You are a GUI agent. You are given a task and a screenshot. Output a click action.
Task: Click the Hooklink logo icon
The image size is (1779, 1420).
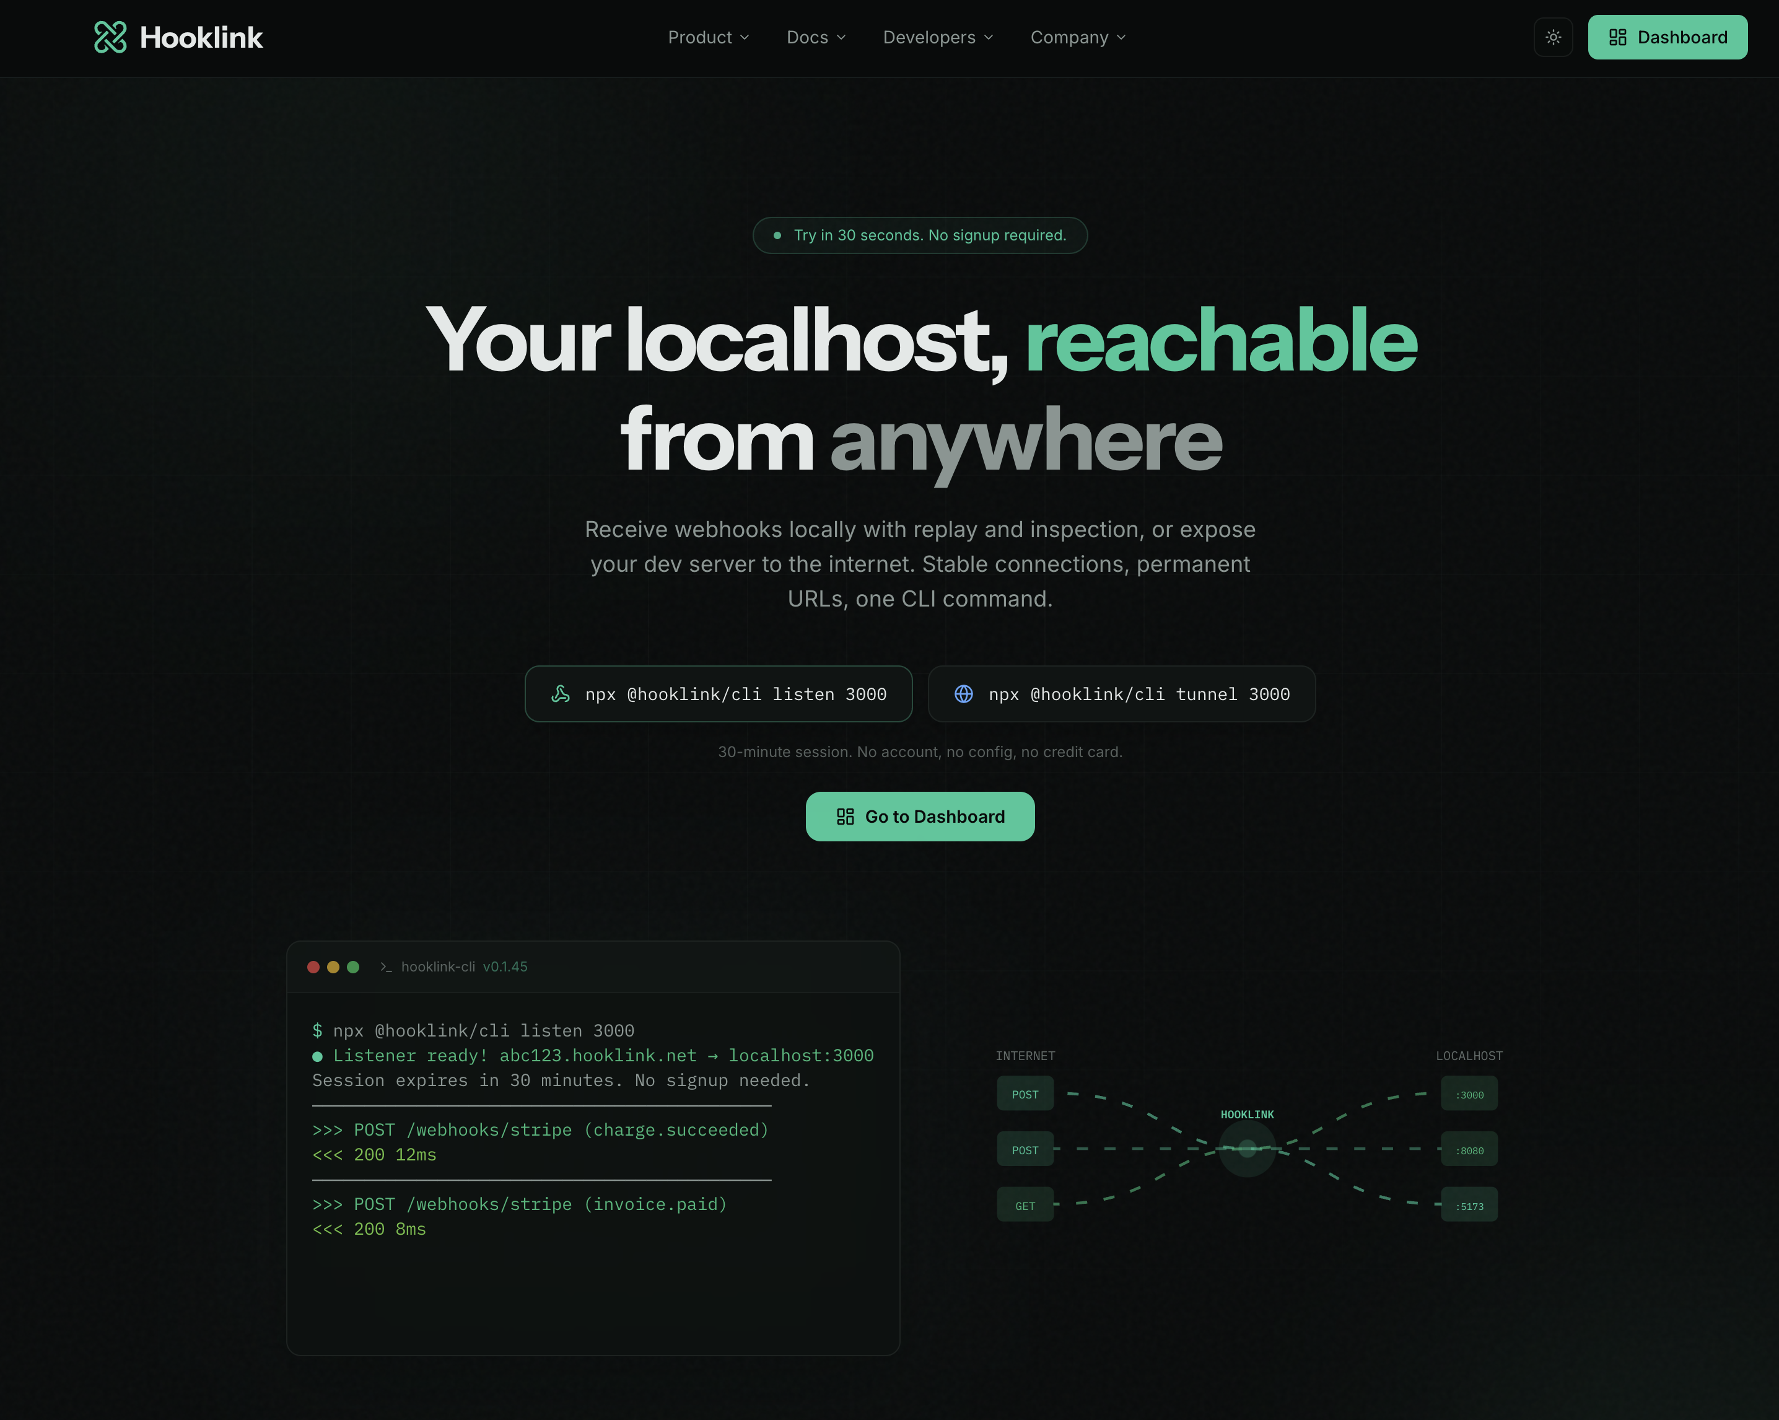click(111, 37)
